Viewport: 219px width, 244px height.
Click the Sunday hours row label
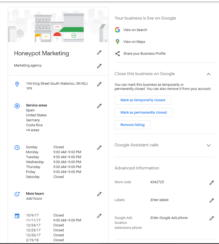pos(32,147)
